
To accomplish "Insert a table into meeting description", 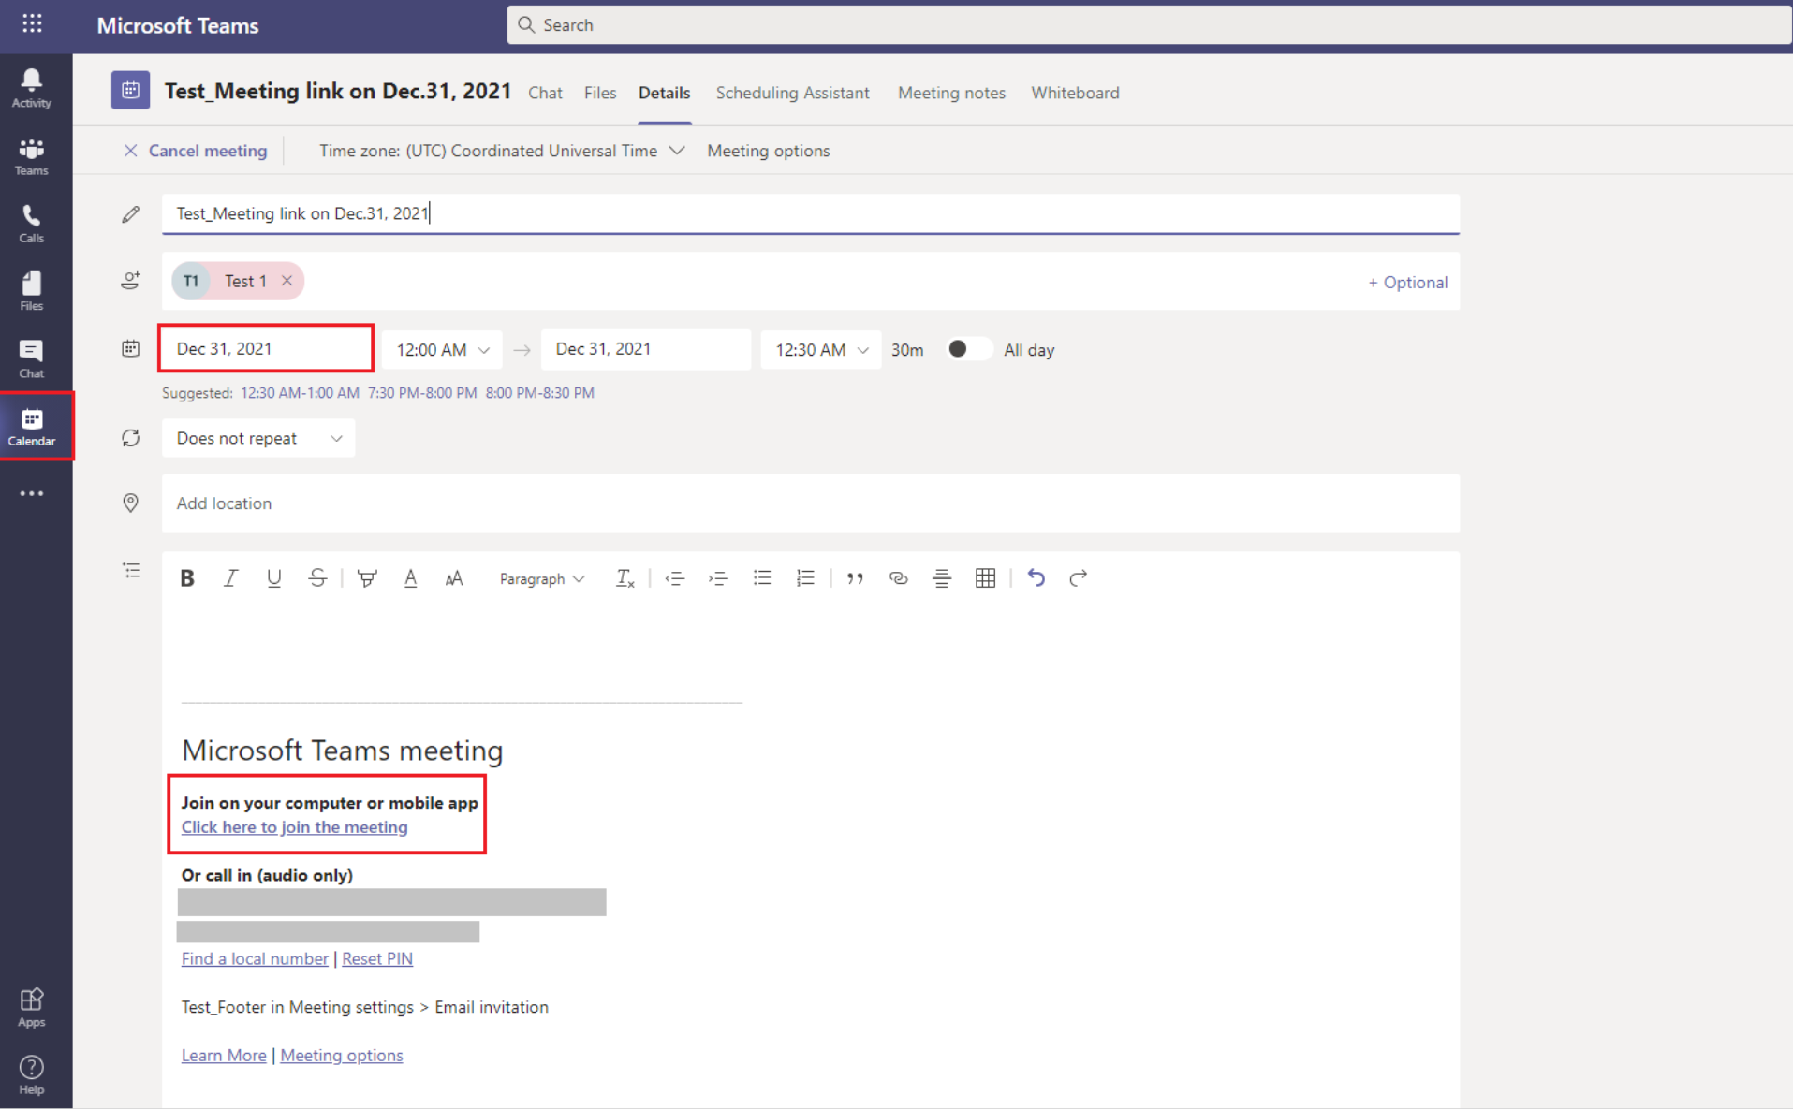I will [985, 578].
